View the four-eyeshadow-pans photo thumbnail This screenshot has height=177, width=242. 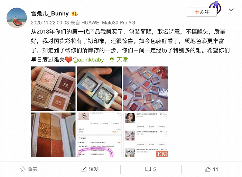[x=53, y=89]
